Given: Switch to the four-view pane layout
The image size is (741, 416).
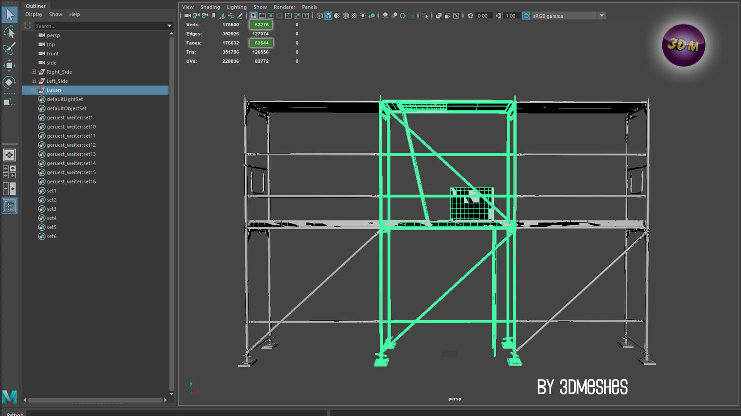Looking at the screenshot, I should [9, 172].
